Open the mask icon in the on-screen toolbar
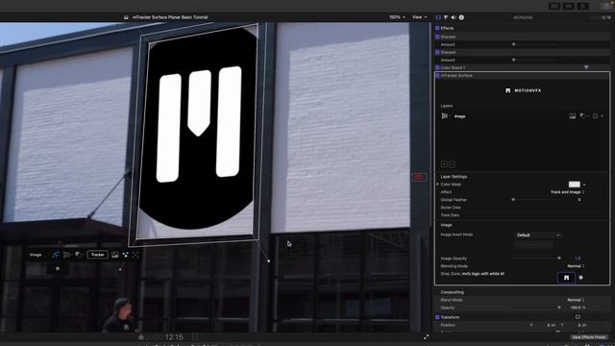 click(x=79, y=255)
